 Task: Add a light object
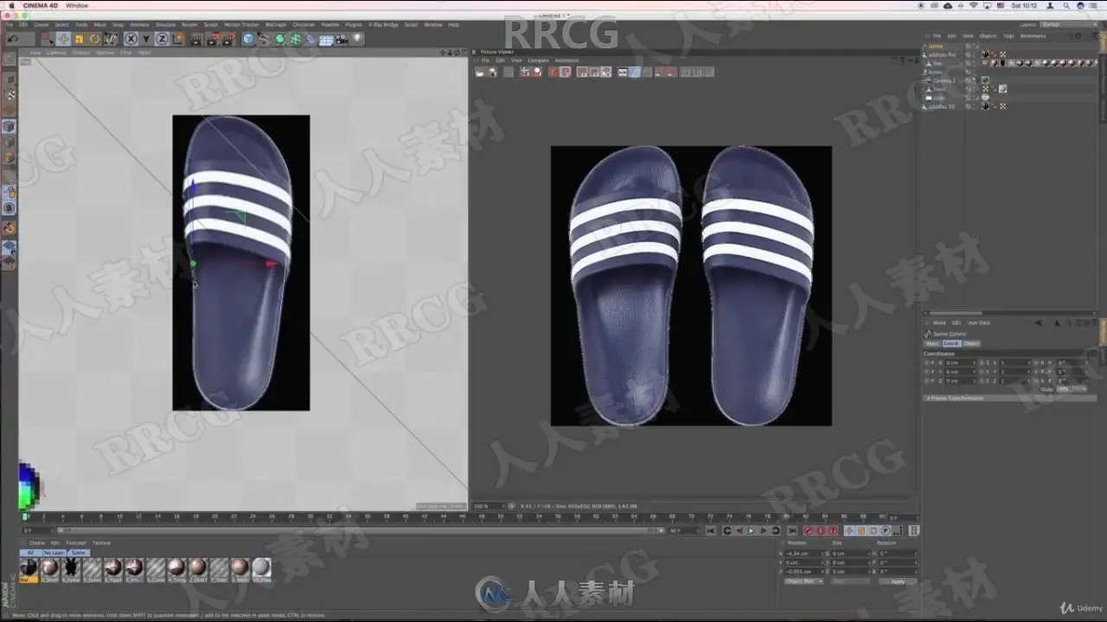pos(357,38)
